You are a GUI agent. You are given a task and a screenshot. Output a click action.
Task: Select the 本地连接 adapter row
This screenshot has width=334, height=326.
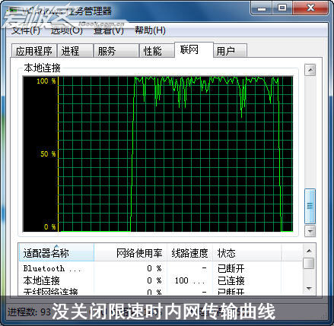[161, 280]
